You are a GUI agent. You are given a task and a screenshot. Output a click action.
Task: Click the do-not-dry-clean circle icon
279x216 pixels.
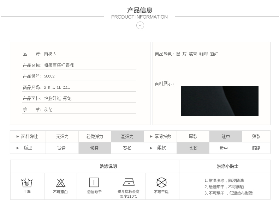click(161, 182)
